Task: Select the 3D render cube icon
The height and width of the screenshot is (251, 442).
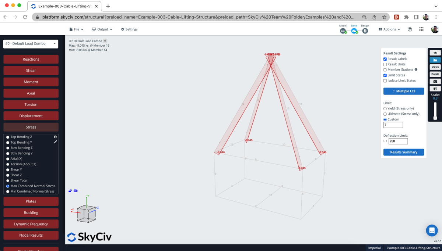Action: point(435,89)
